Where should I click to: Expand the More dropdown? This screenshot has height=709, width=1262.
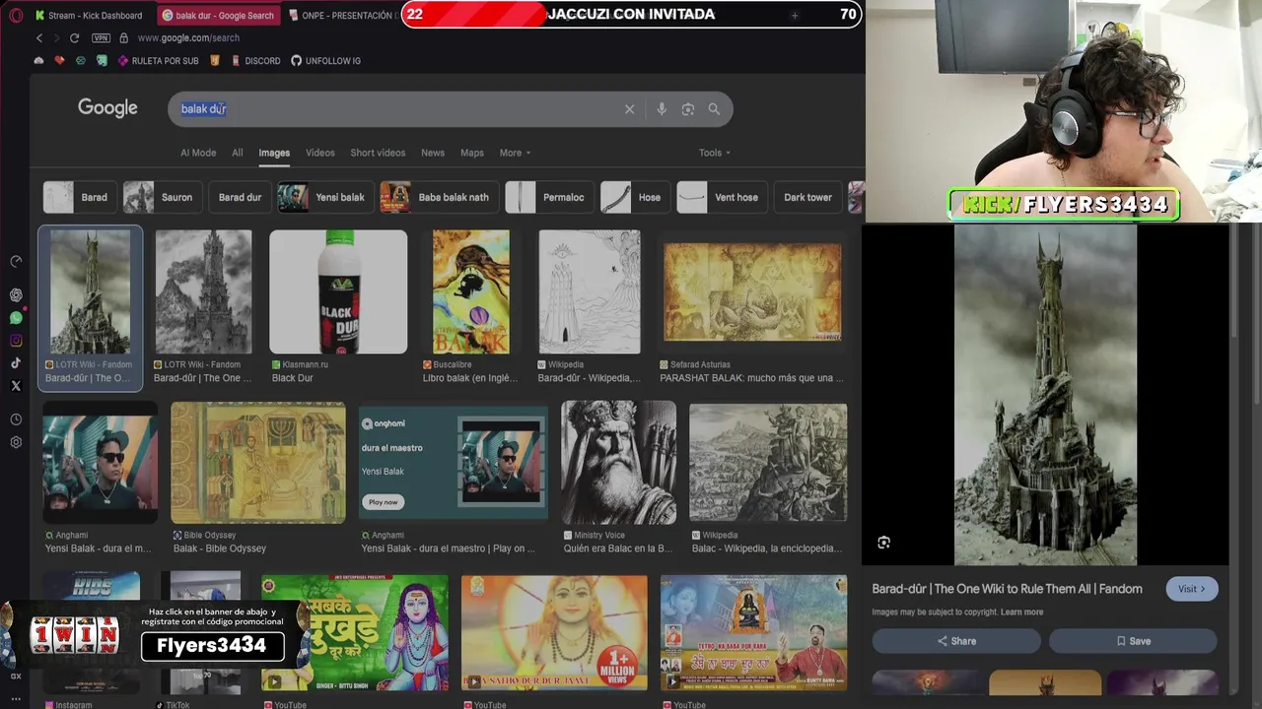pyautogui.click(x=515, y=153)
